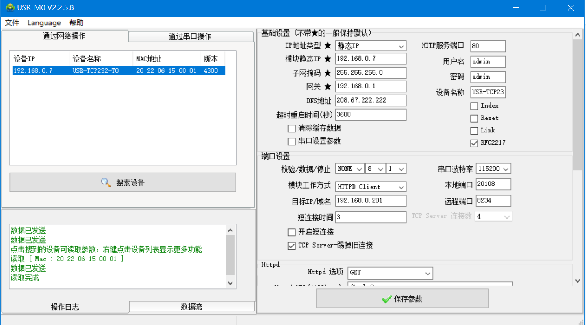Open the stop bits dropdown showing 1
The width and height of the screenshot is (586, 325).
(x=396, y=169)
